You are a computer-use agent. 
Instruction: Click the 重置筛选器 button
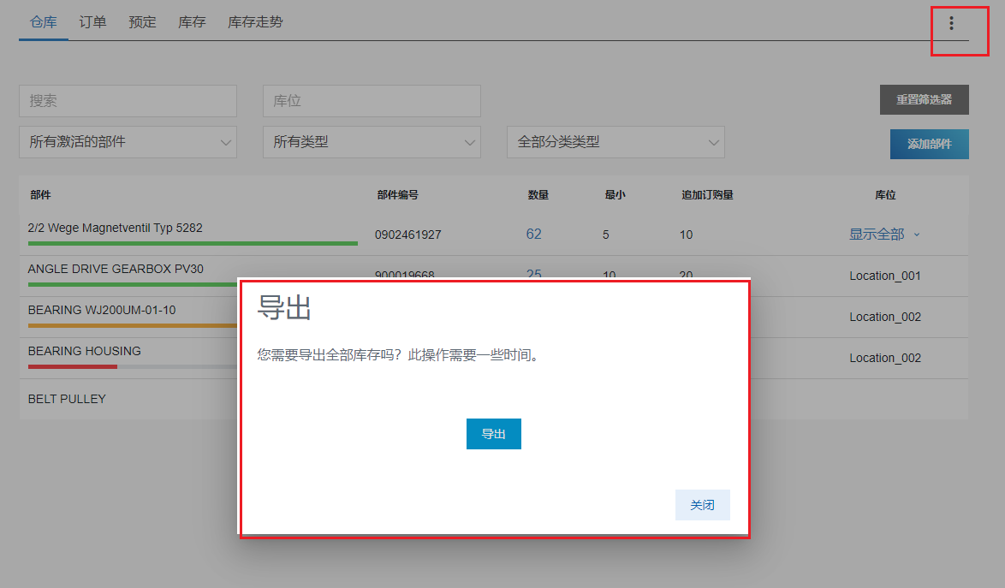pos(925,99)
